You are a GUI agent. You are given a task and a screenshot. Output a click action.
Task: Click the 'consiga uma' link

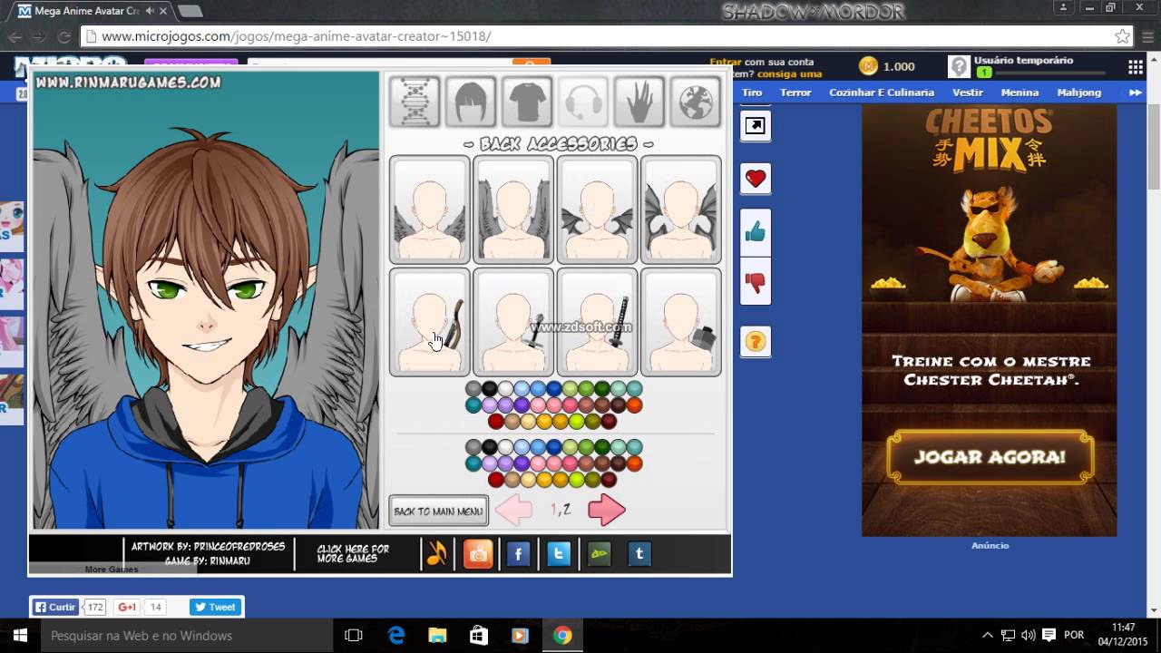coord(790,74)
